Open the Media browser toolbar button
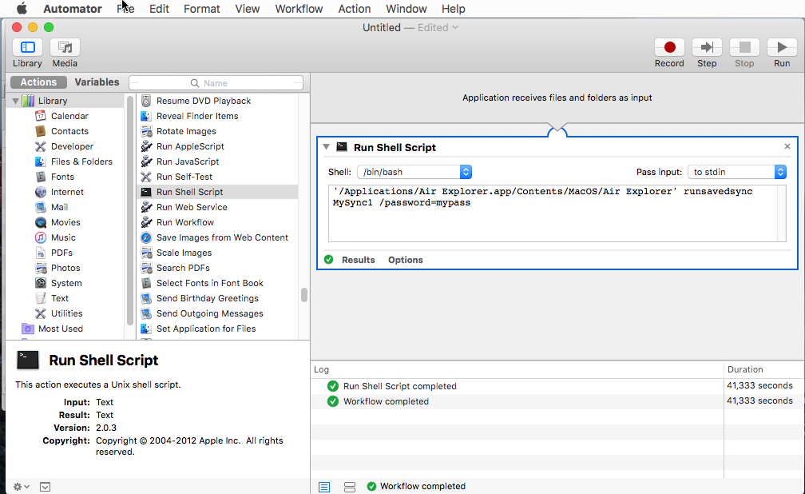This screenshot has width=805, height=494. click(65, 47)
